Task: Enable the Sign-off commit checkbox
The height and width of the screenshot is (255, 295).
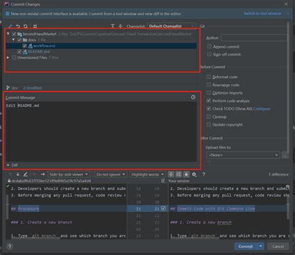Action: click(x=209, y=54)
